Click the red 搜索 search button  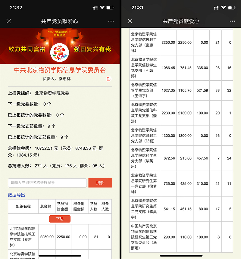pos(100,183)
